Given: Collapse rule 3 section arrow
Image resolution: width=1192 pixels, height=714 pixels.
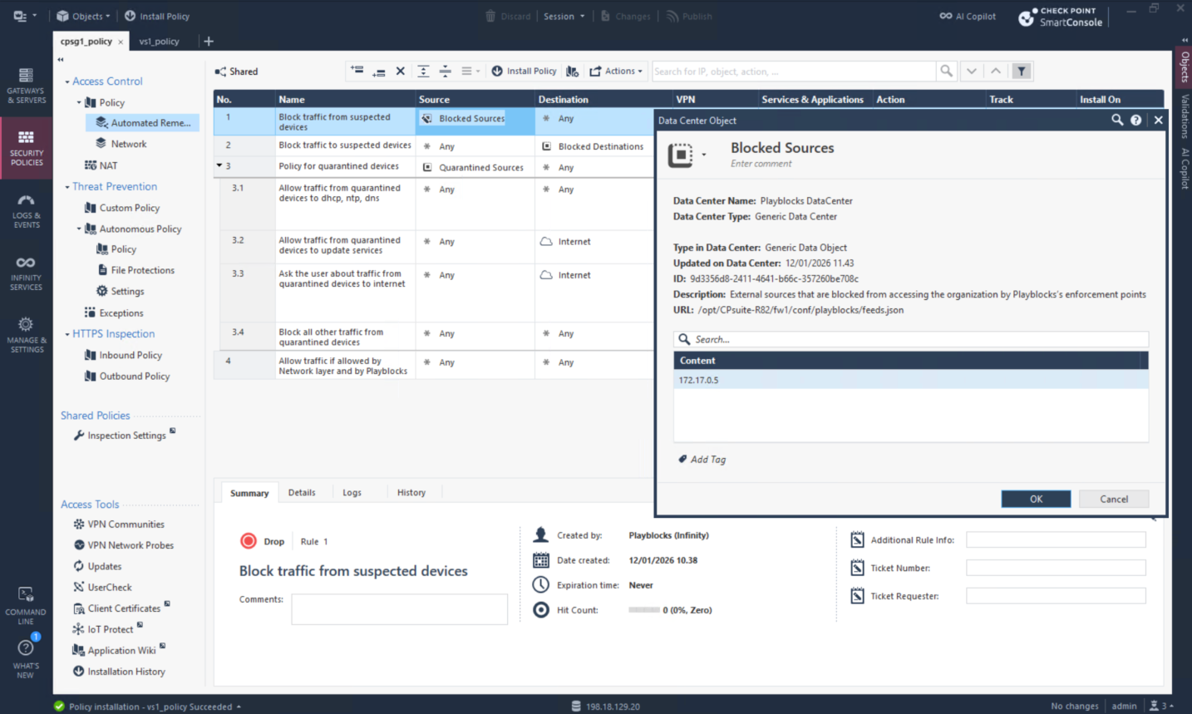Looking at the screenshot, I should coord(219,166).
